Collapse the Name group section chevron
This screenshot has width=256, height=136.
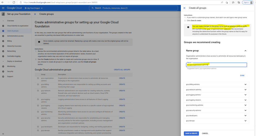245,51
